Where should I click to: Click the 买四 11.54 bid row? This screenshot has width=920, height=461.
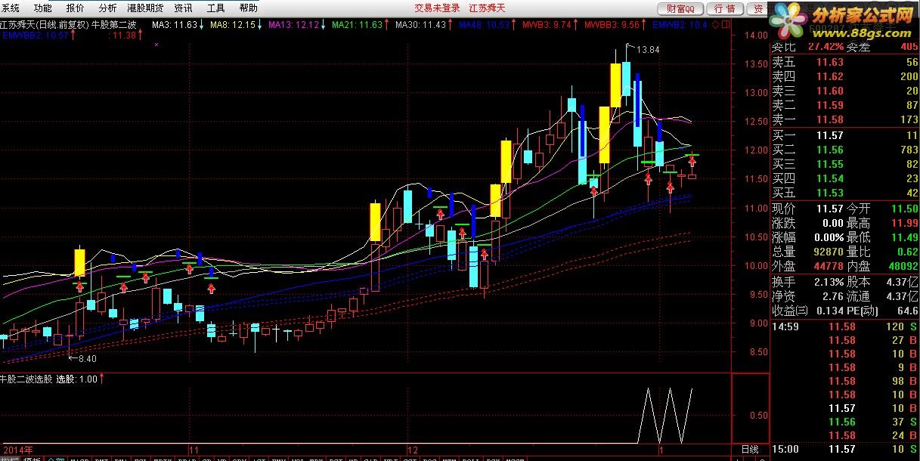(x=844, y=178)
